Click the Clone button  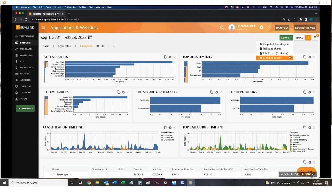299,38
